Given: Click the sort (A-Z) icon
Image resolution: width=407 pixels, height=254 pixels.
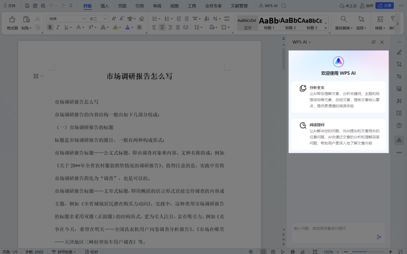Looking at the screenshot, I should coord(207,19).
